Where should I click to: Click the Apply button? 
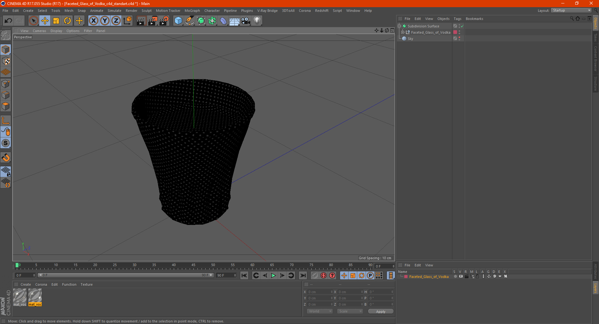tap(381, 312)
